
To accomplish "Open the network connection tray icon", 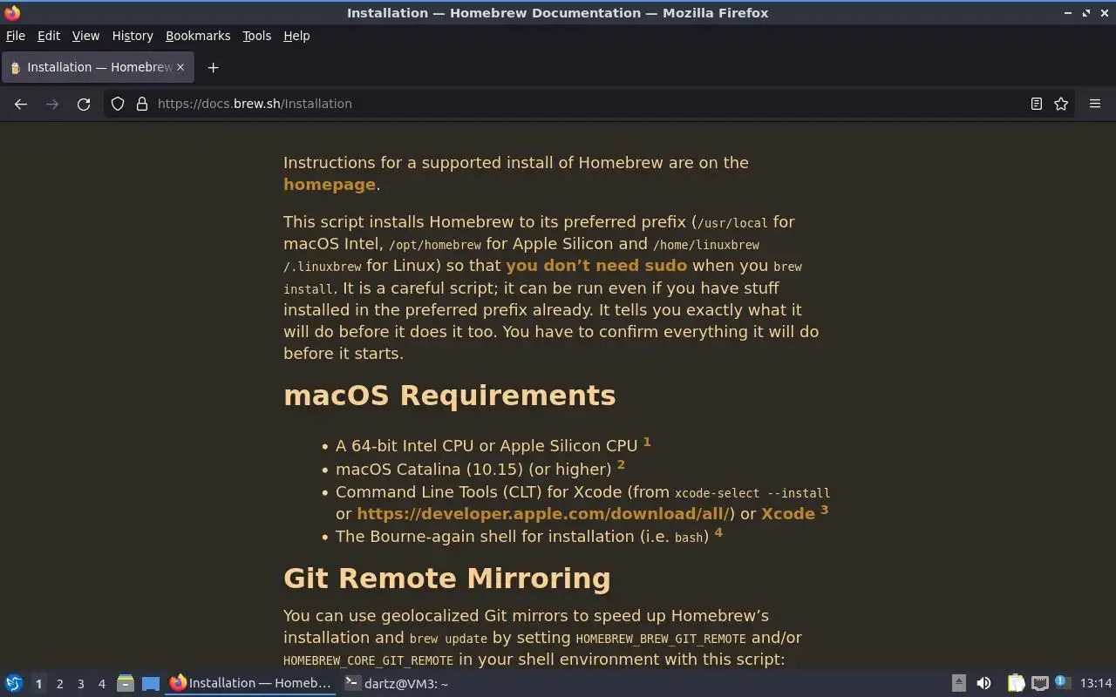I will [1039, 684].
